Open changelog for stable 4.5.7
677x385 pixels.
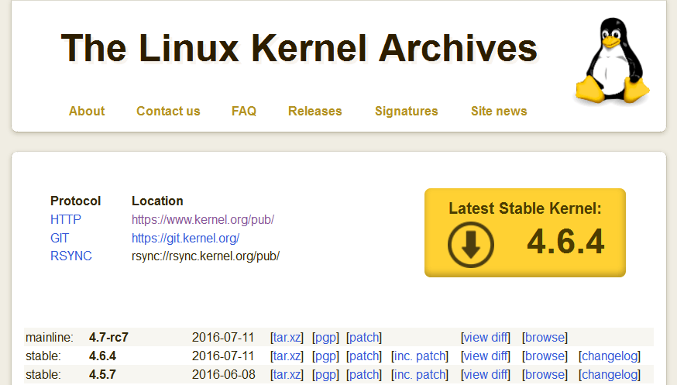point(610,374)
